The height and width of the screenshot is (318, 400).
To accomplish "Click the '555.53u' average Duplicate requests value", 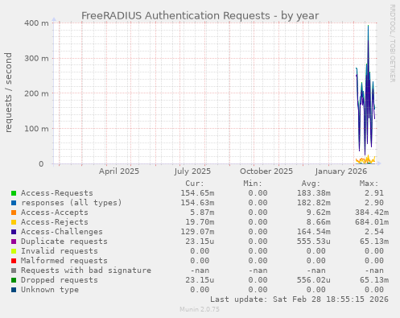I will click(x=313, y=242).
